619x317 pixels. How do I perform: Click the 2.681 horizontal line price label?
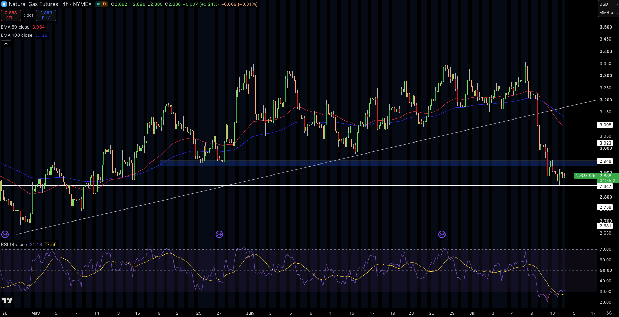(x=606, y=226)
